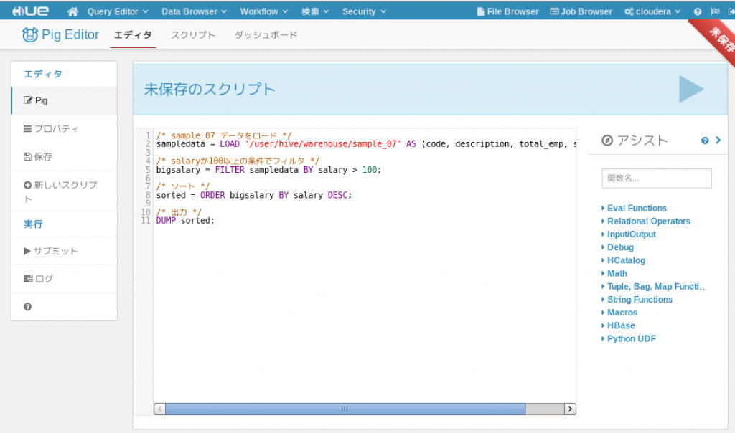Screen dimensions: 735x433
Task: Click the flag tour icon in top bar
Action: [715, 11]
